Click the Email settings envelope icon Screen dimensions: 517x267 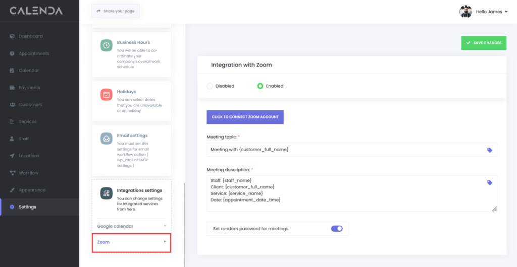(106, 139)
